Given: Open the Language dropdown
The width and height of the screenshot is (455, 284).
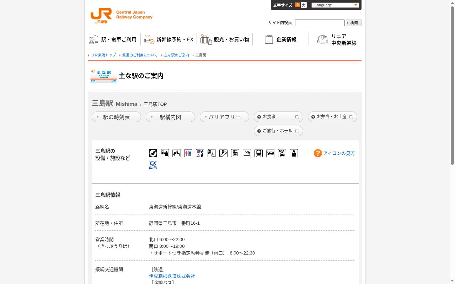Looking at the screenshot, I should [335, 5].
